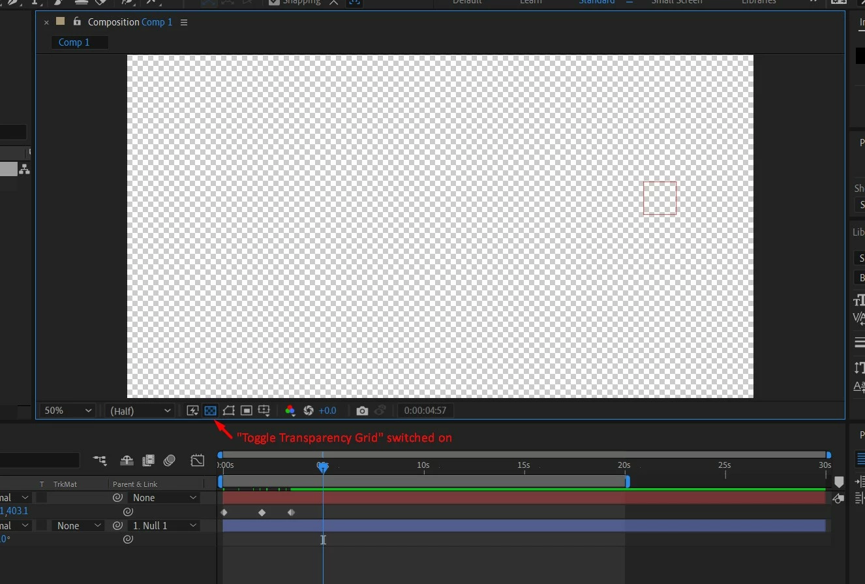
Task: Click the flowchart icon in Project panel
Action: click(x=25, y=169)
